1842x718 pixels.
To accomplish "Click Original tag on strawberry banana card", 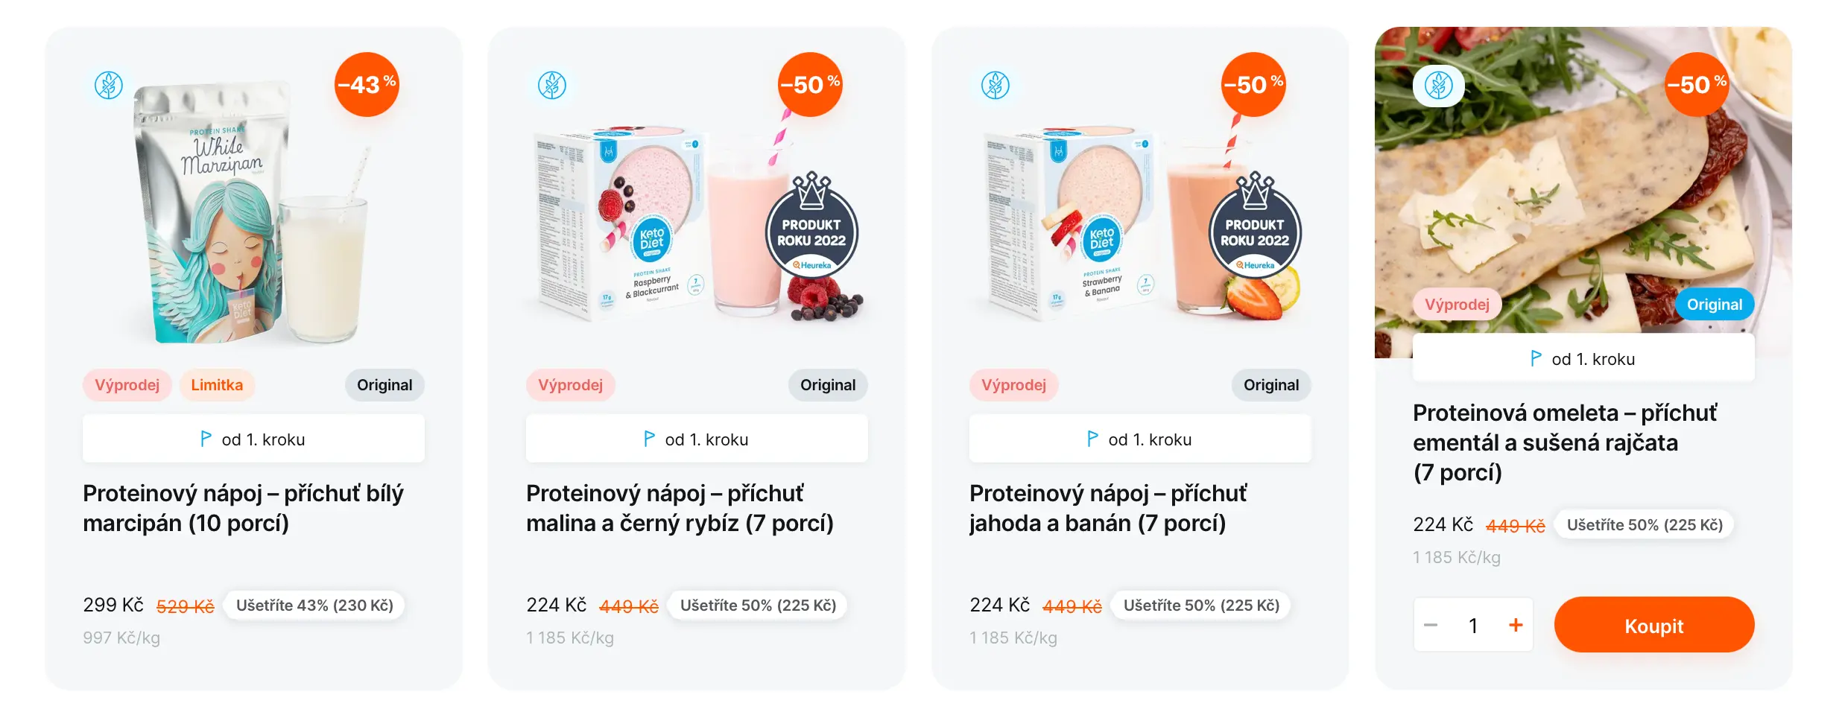I will coord(1270,385).
